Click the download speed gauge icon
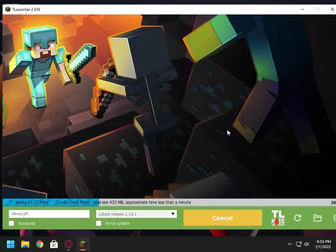Image resolution: width=336 pixels, height=252 pixels. pos(11,202)
